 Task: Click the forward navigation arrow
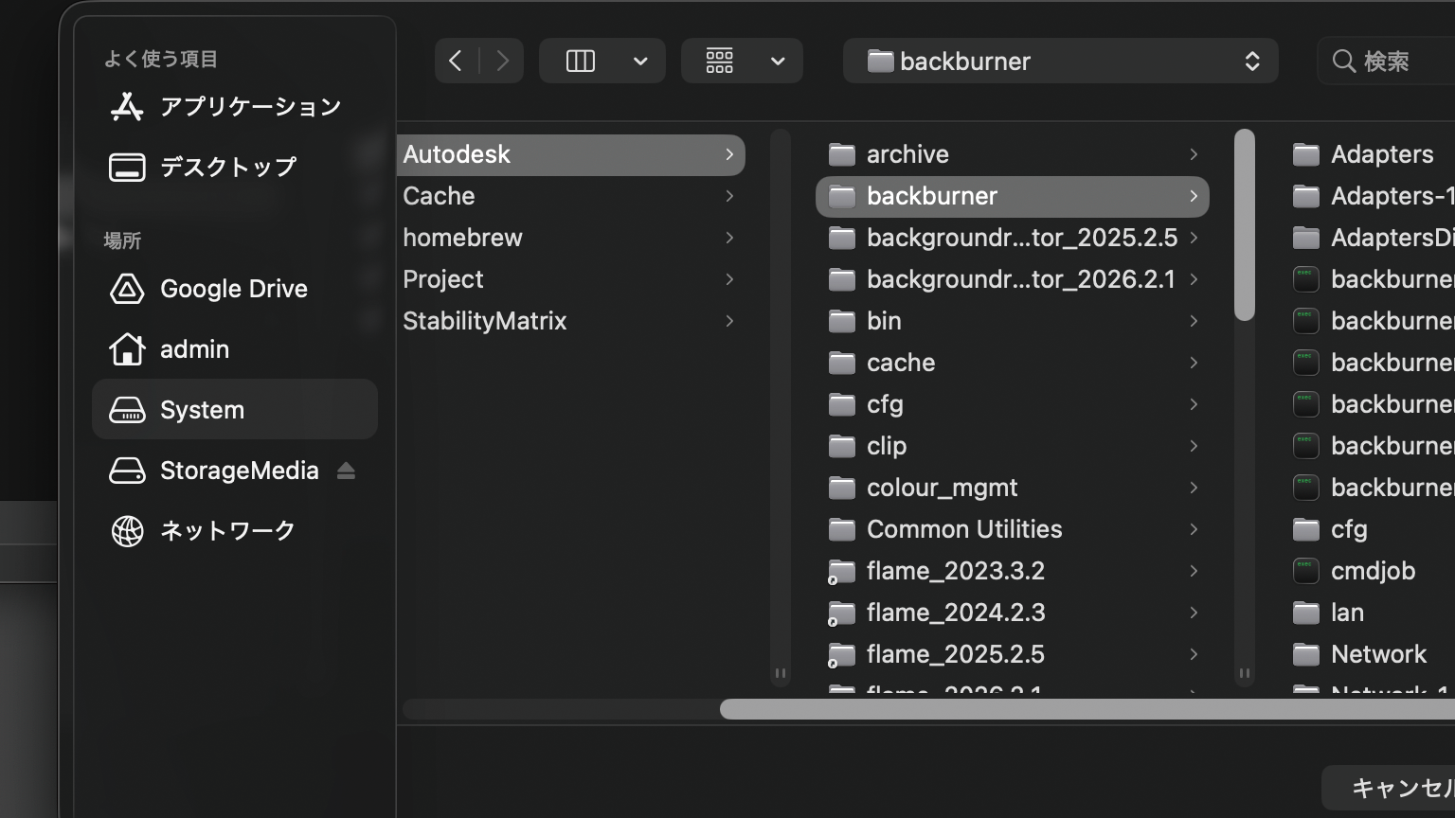(502, 62)
